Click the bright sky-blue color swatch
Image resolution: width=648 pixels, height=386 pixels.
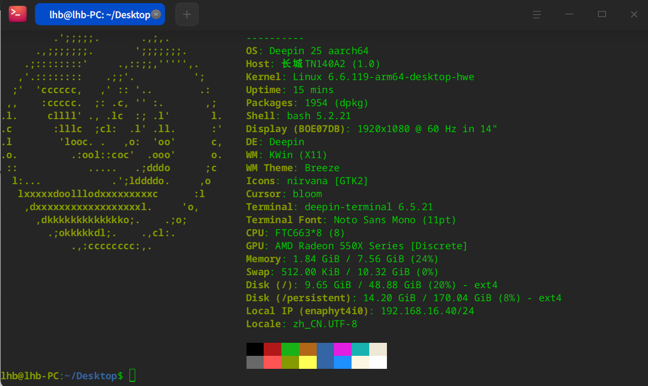pos(343,362)
